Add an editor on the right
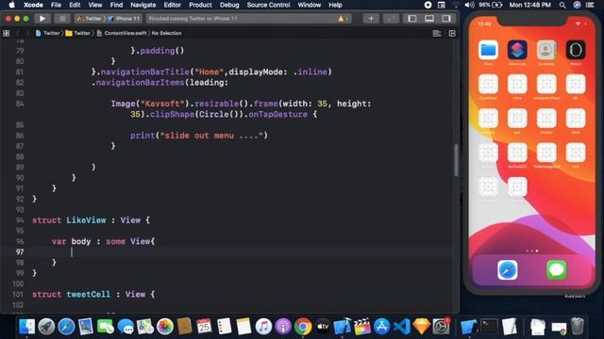 coord(452,34)
